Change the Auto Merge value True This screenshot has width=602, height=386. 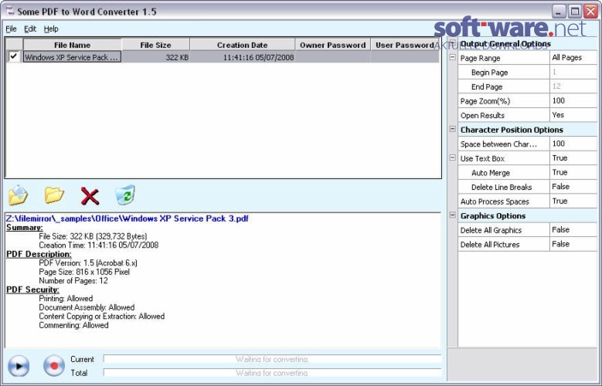pyautogui.click(x=573, y=172)
